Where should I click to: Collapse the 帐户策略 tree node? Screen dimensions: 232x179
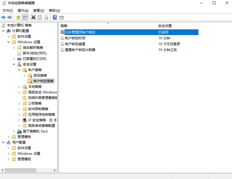(19, 70)
